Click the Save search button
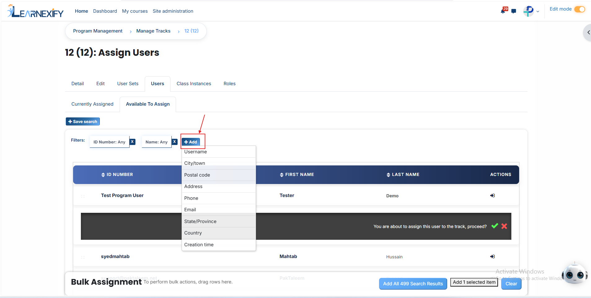This screenshot has height=298, width=591. coord(83,121)
